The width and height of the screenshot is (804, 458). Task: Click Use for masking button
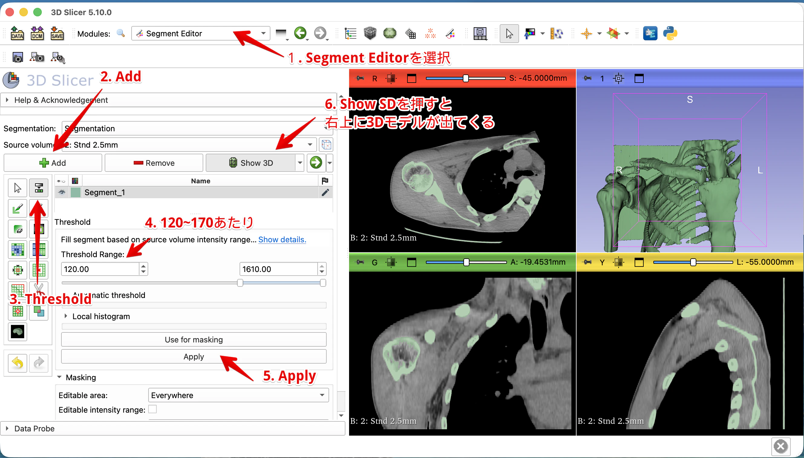194,339
